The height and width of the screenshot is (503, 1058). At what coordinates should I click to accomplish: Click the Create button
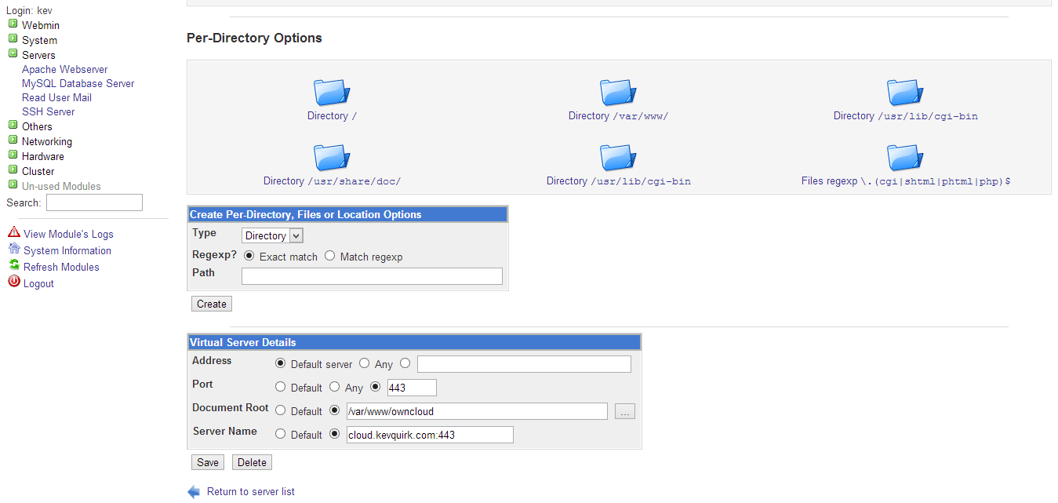click(x=212, y=304)
